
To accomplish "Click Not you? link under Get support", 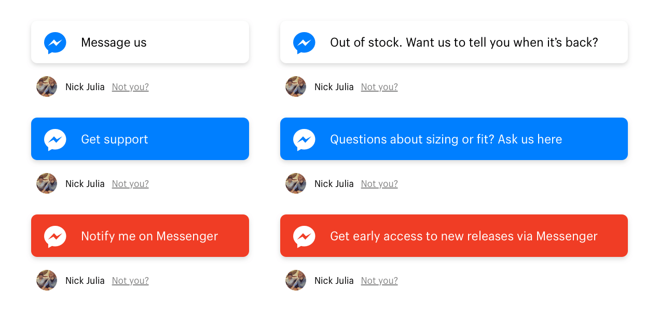I will tap(130, 184).
